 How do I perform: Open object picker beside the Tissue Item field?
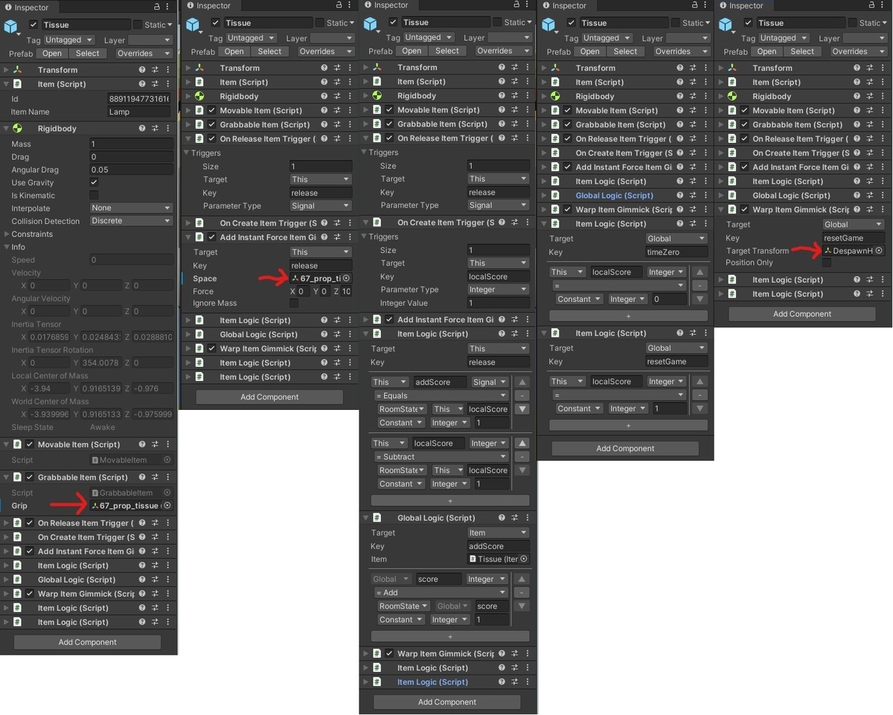pos(524,560)
